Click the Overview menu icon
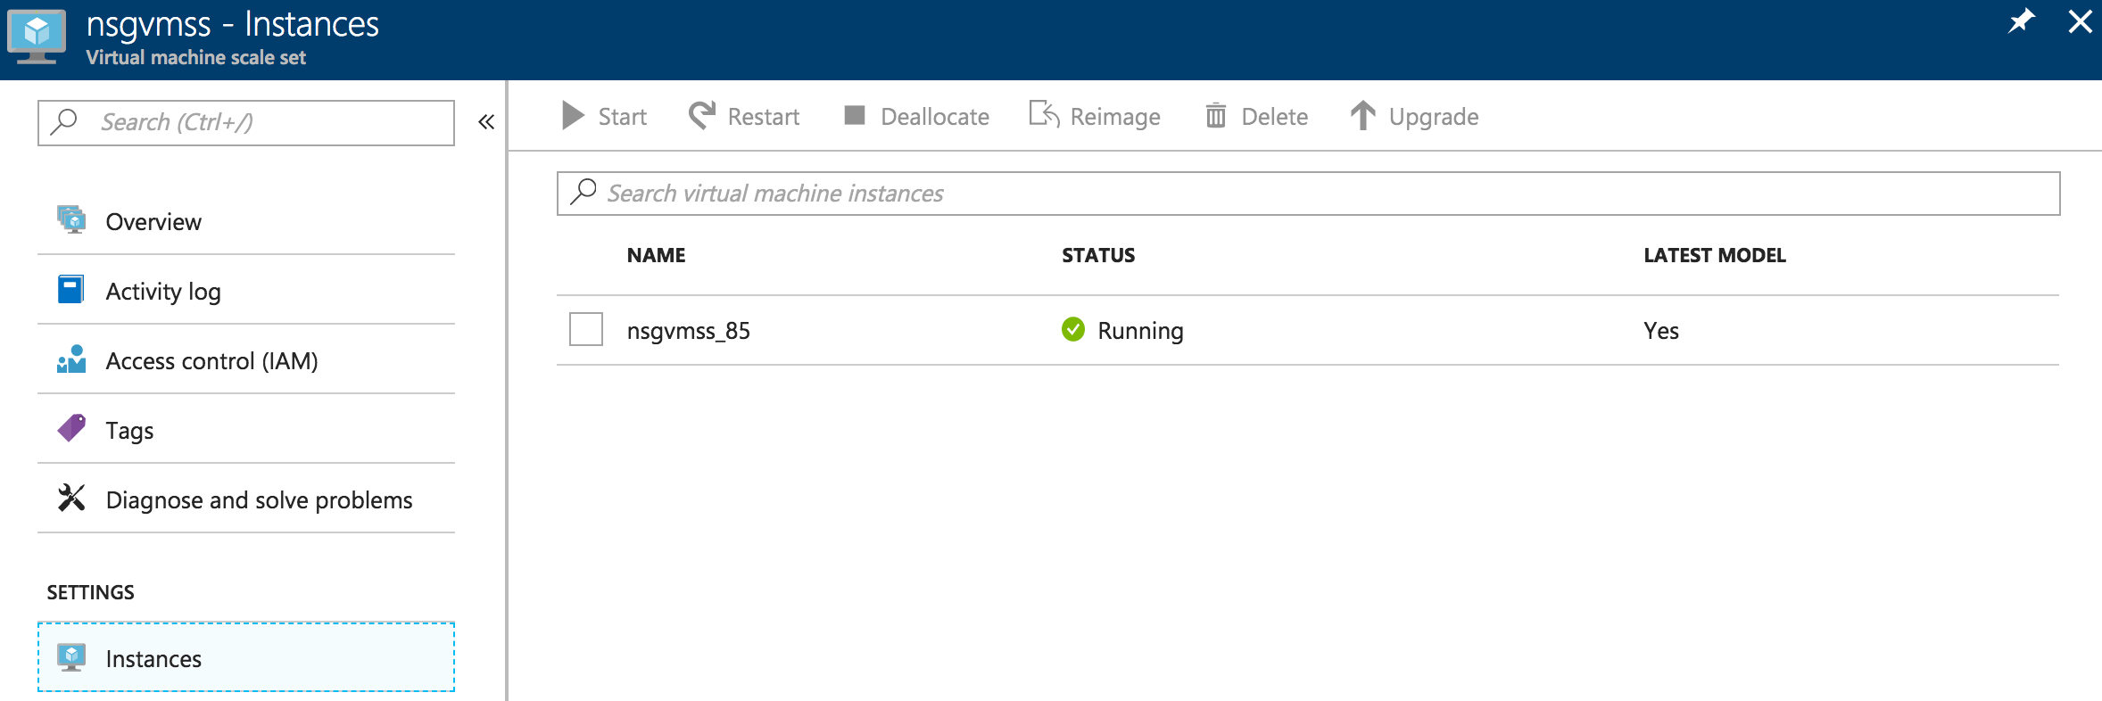The width and height of the screenshot is (2102, 701). coord(71,219)
